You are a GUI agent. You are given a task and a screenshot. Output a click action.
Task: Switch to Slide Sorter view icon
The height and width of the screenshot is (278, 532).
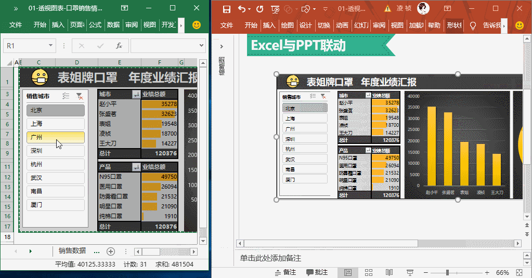click(369, 272)
